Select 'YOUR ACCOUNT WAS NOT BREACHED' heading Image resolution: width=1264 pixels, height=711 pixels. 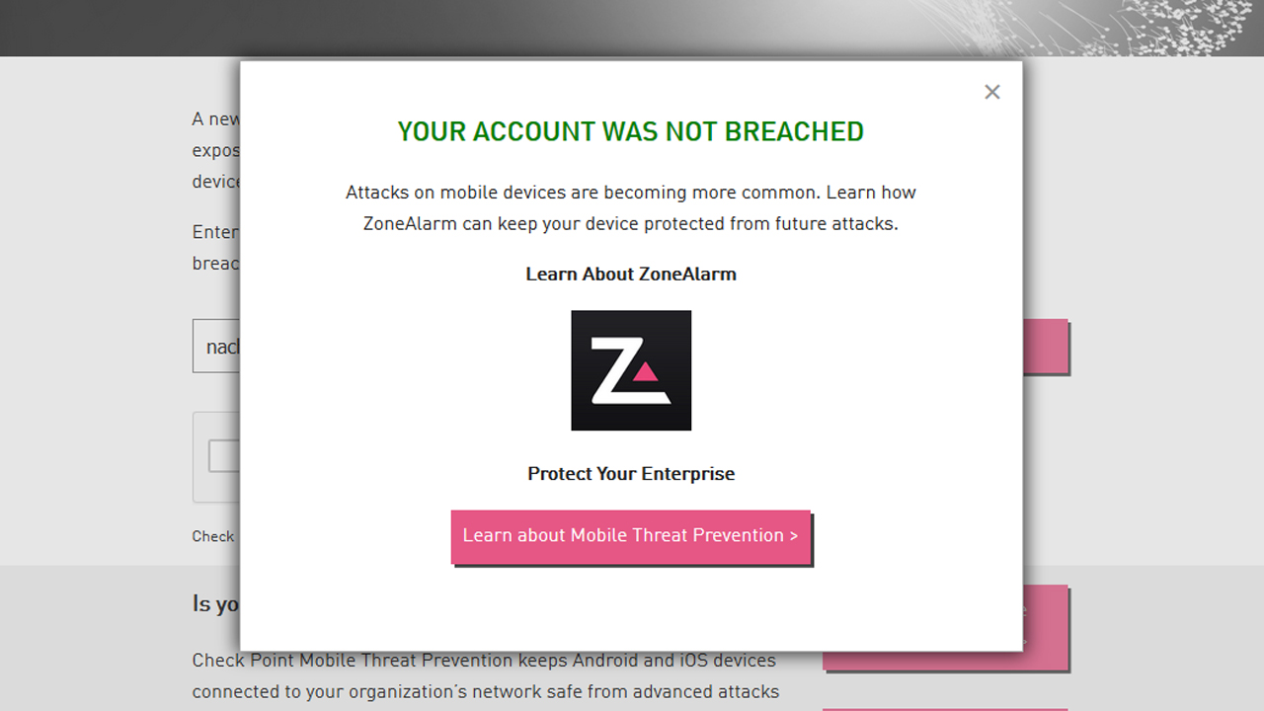tap(631, 131)
